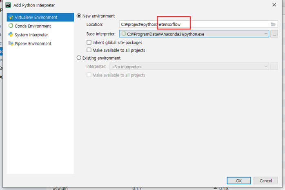
Task: Check Make available to all projects under Existing environment
Action: [89, 75]
